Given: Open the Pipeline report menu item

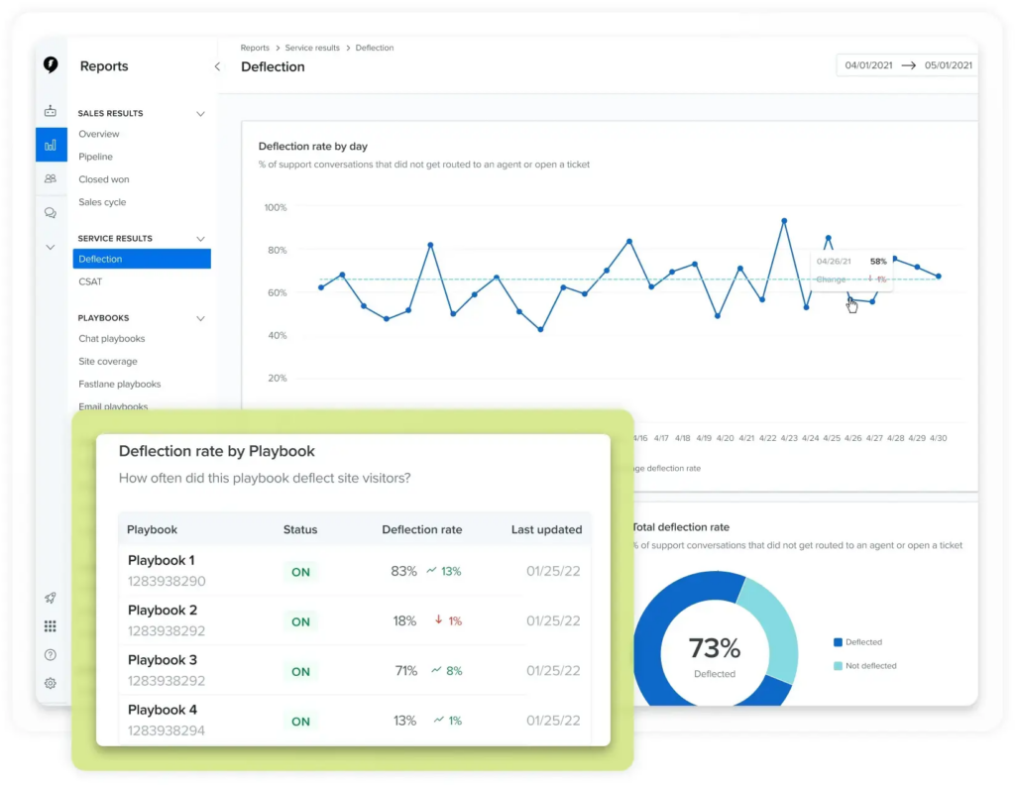Looking at the screenshot, I should (x=96, y=157).
